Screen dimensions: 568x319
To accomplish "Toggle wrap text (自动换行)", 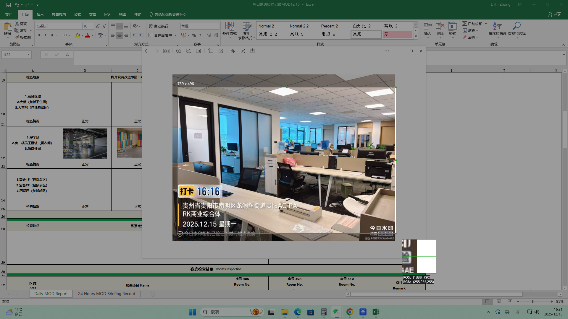I will 159,26.
